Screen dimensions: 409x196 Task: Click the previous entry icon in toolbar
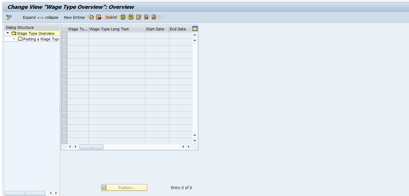[x=146, y=17]
